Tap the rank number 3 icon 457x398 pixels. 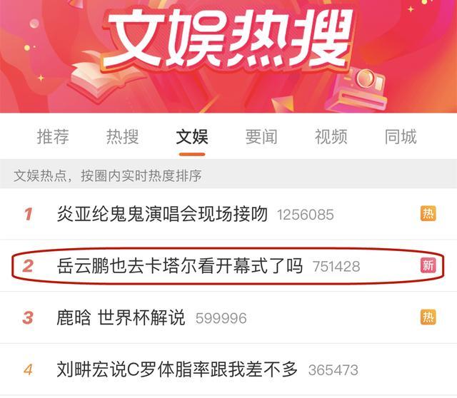(28, 317)
